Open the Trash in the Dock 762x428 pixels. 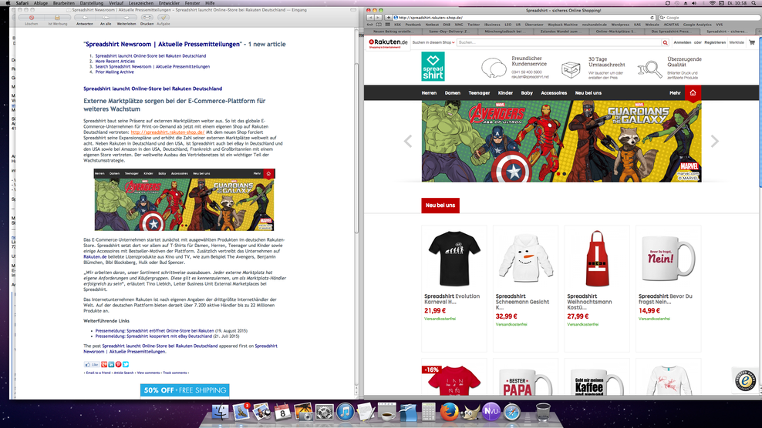coord(543,412)
